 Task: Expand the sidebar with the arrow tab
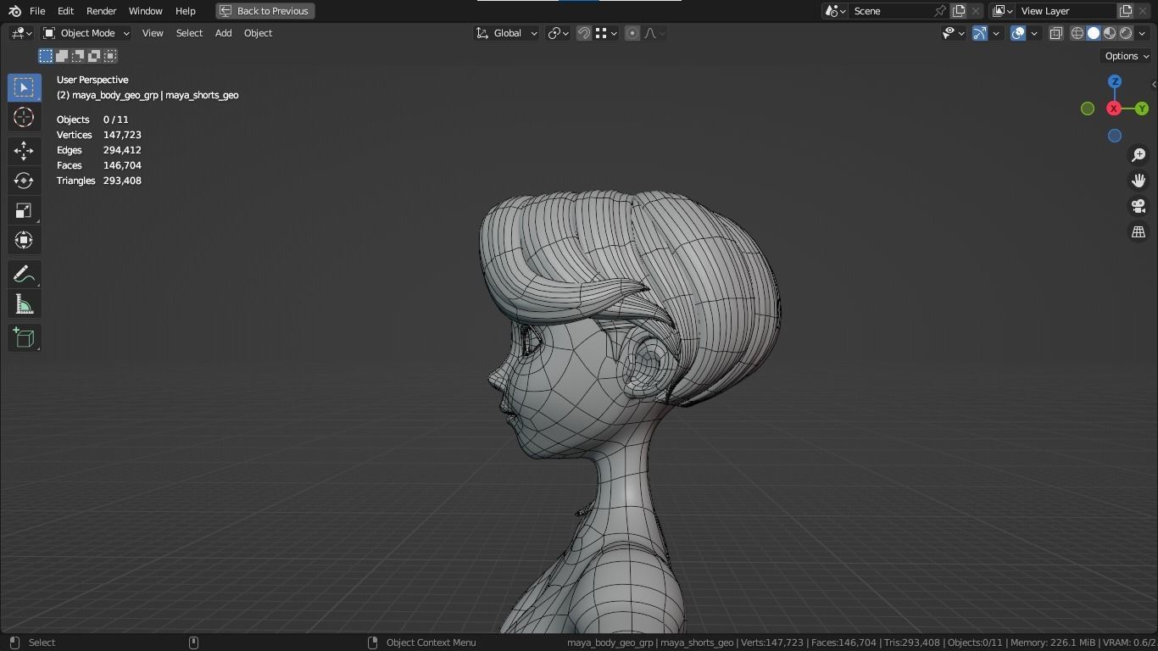pyautogui.click(x=1153, y=84)
